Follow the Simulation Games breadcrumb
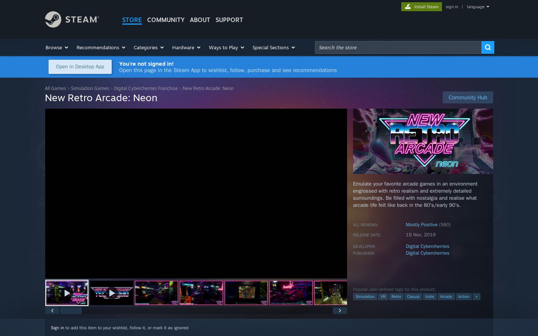538x336 pixels. tap(90, 88)
